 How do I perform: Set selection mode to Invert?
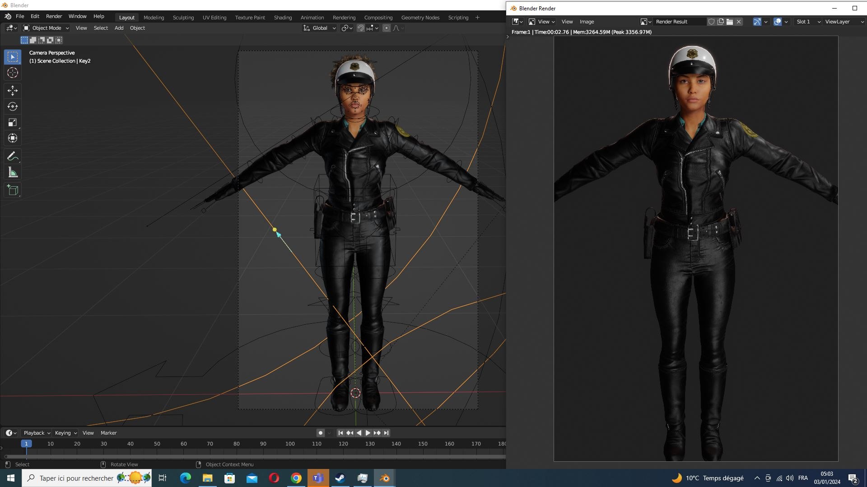click(x=50, y=40)
